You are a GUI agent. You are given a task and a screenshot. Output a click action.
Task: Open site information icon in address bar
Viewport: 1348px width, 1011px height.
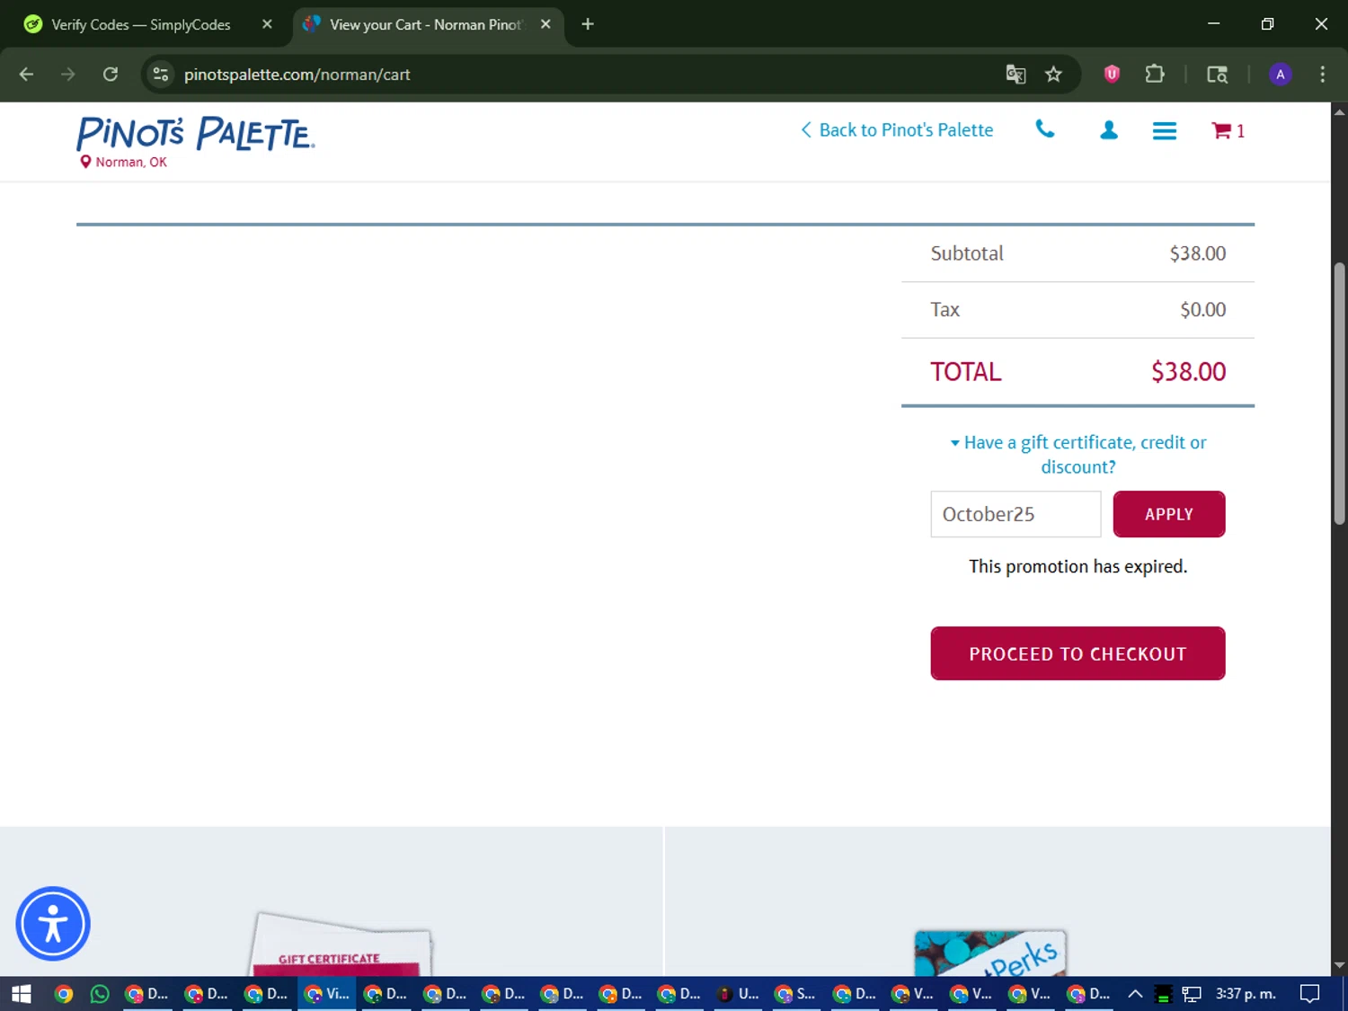[161, 75]
